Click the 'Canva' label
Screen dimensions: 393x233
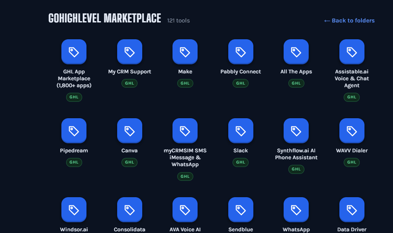pos(130,151)
